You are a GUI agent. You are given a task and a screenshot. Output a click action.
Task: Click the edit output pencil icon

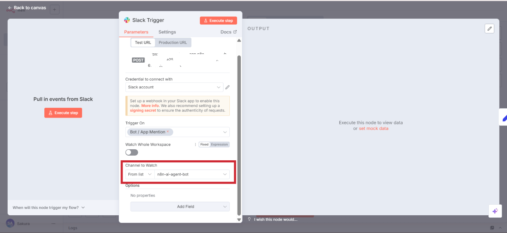click(489, 28)
